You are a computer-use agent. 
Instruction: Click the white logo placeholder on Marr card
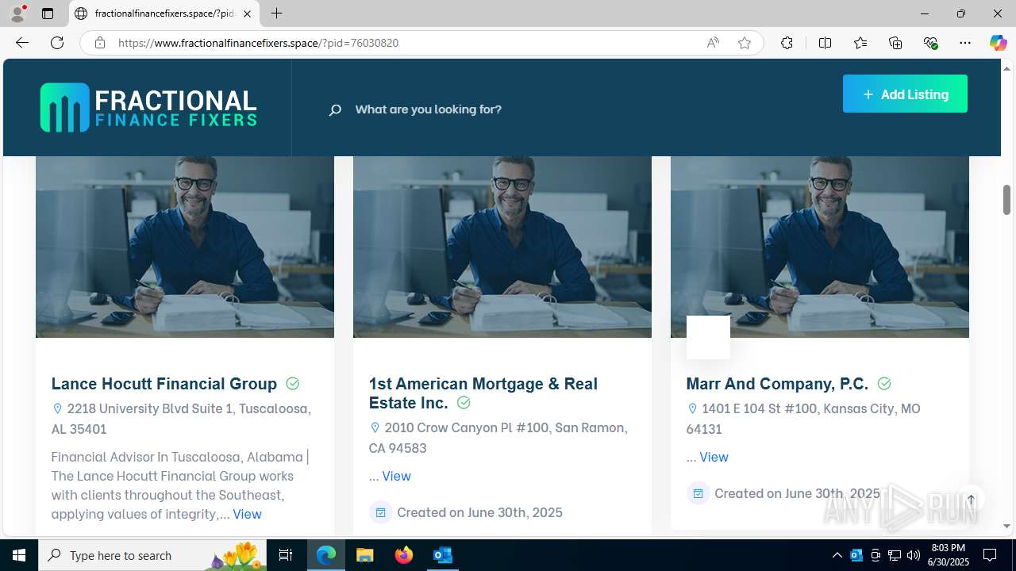coord(708,337)
